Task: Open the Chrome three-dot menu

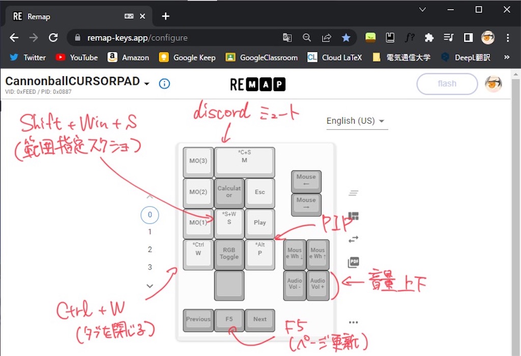Action: click(x=507, y=38)
